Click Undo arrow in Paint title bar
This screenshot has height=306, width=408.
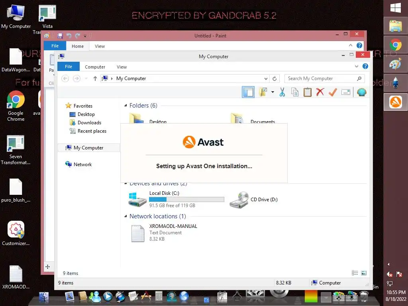(69, 35)
